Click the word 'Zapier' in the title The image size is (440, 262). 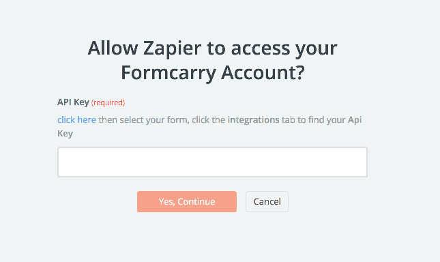[173, 48]
